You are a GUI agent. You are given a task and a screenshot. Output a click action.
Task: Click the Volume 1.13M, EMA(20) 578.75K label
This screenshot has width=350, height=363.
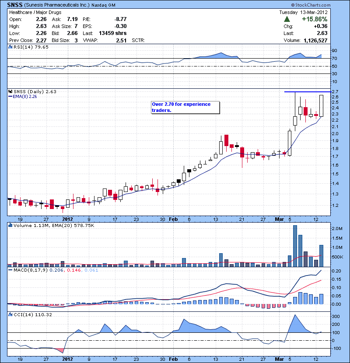(x=54, y=226)
